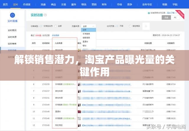Open 业务专区 in top navigation

point(147,5)
